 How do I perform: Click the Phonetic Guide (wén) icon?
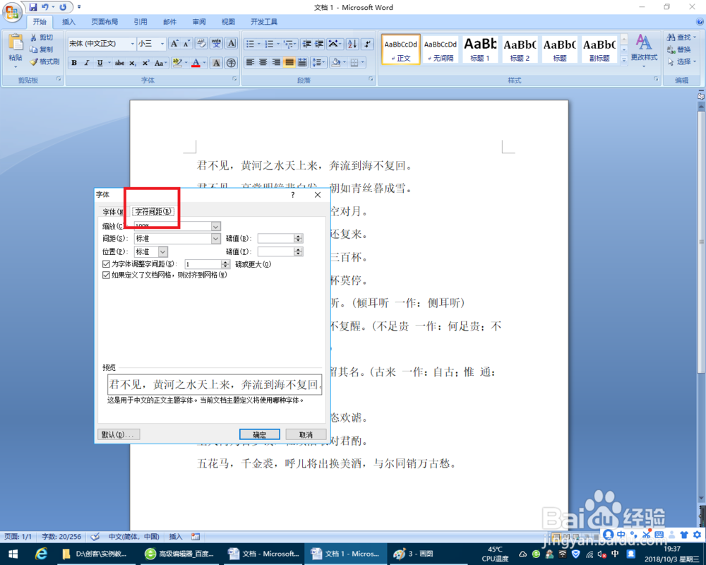[x=217, y=44]
